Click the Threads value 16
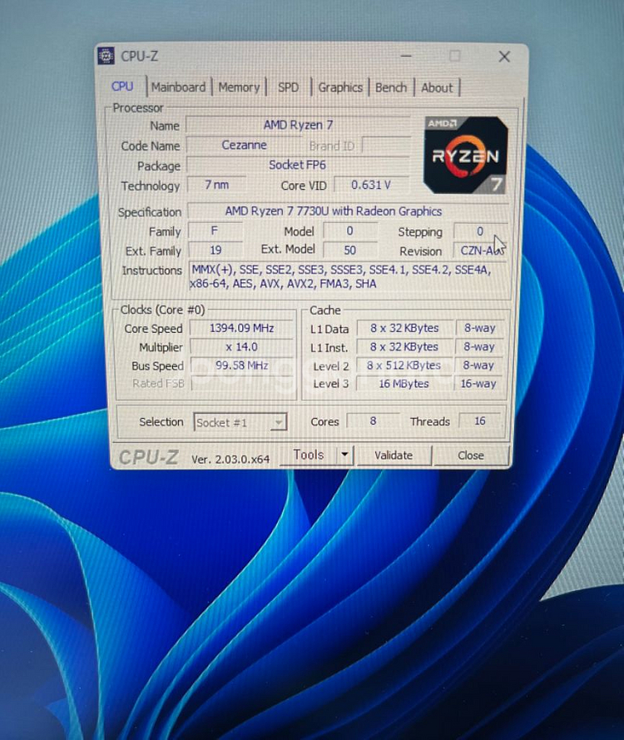624x740 pixels. click(x=480, y=421)
